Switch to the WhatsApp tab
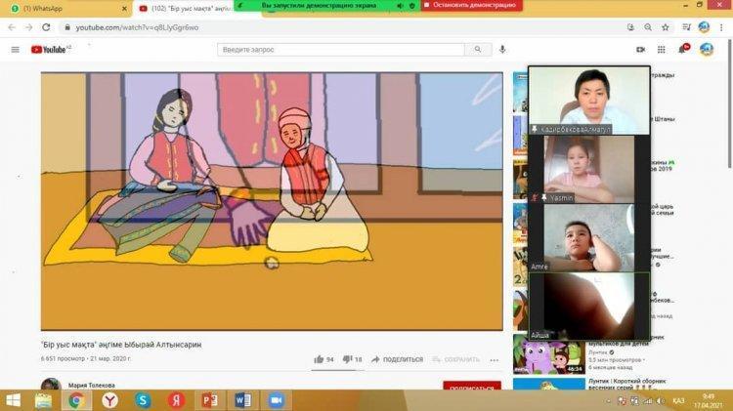Image resolution: width=733 pixels, height=411 pixels. coord(67,9)
